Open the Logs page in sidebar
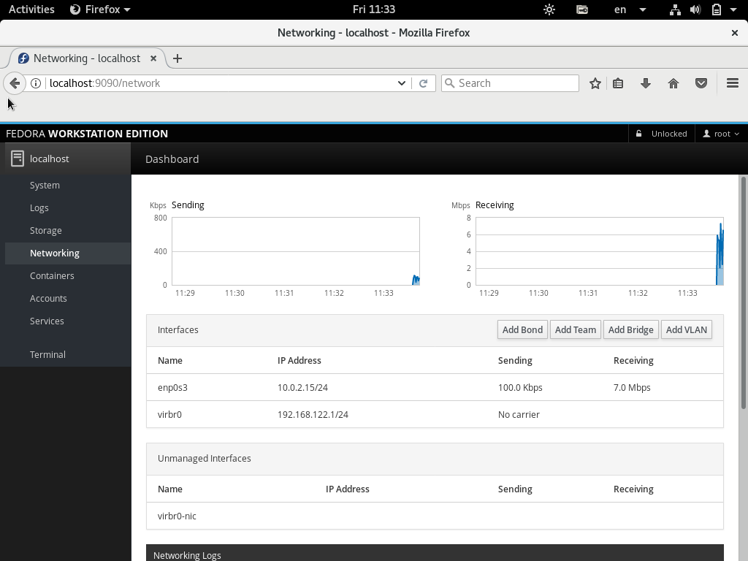This screenshot has height=561, width=748. [39, 208]
